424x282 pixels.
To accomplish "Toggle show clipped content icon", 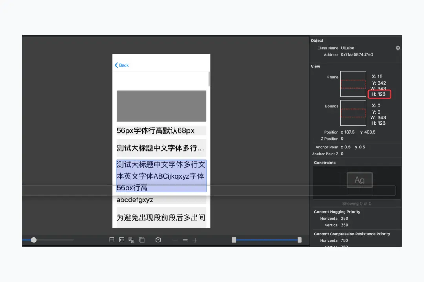I will click(x=111, y=240).
